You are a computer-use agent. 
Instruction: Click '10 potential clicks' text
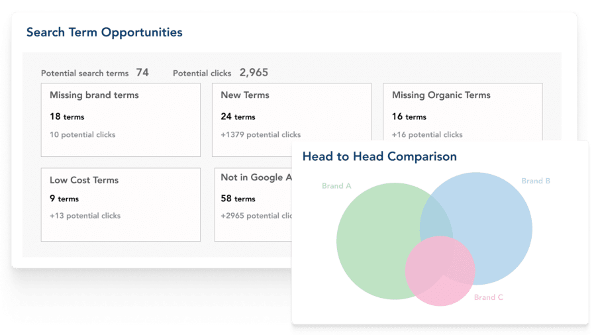[x=83, y=135]
